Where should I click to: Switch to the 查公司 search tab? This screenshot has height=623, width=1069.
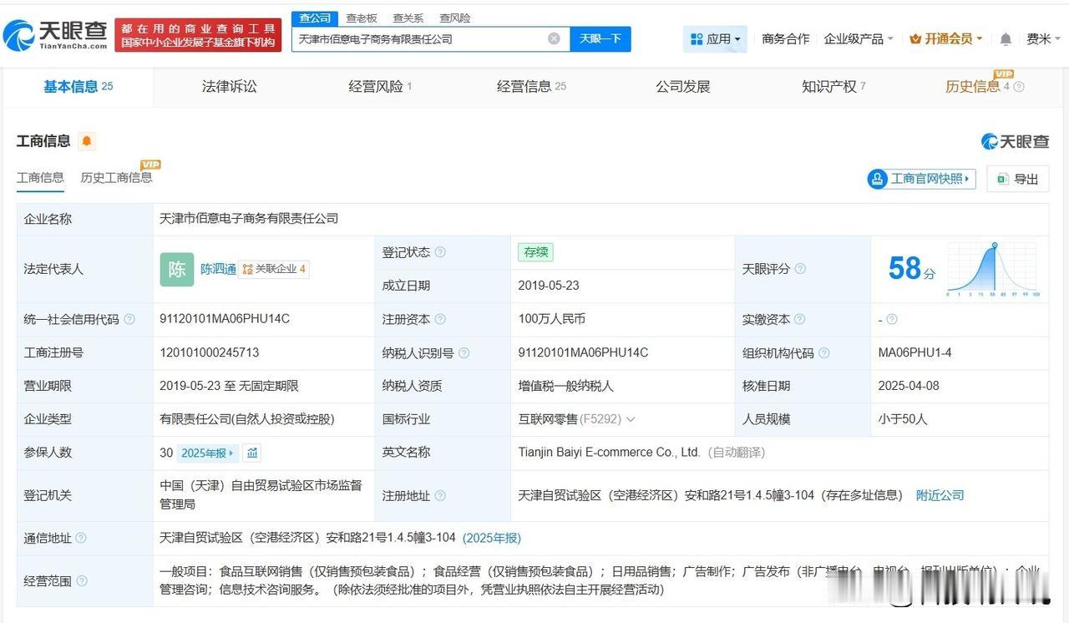tap(315, 18)
